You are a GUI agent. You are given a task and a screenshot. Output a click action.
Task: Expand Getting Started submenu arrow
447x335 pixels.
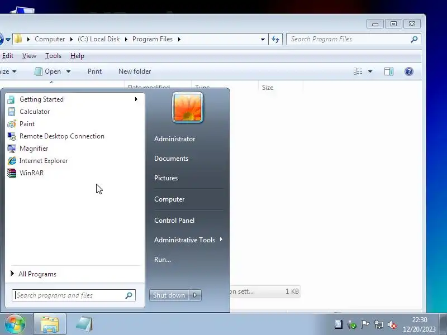(x=136, y=99)
